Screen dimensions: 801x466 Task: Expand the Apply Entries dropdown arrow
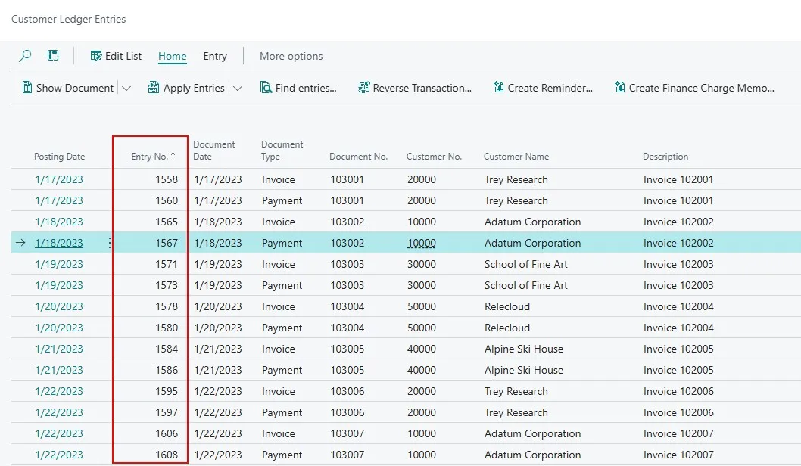pos(238,88)
